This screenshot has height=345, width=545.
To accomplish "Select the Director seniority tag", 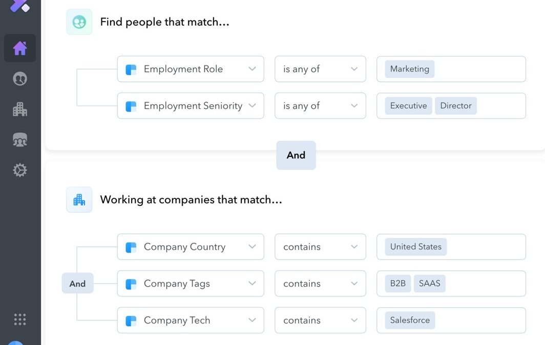I will pos(456,106).
